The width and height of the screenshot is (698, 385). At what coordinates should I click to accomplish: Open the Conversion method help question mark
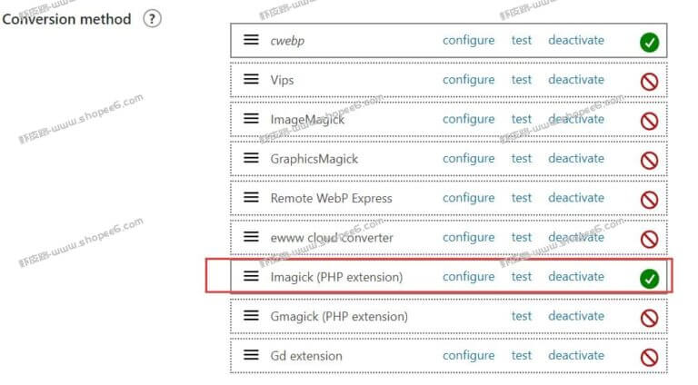[153, 19]
